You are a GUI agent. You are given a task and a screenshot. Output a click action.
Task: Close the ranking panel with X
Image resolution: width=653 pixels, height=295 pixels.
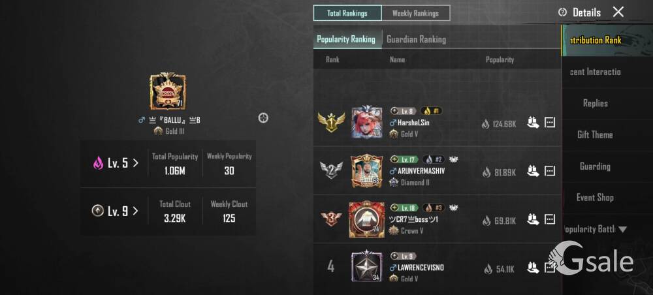click(618, 12)
